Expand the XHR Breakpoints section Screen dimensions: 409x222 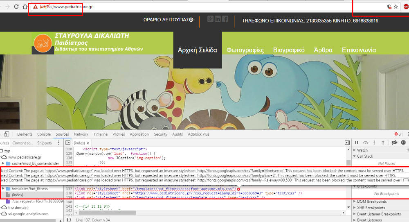coord(355,208)
